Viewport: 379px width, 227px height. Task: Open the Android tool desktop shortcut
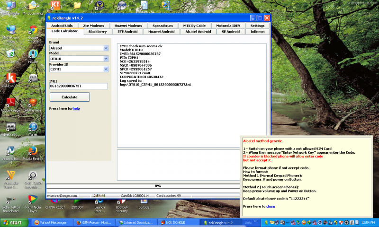(9, 153)
